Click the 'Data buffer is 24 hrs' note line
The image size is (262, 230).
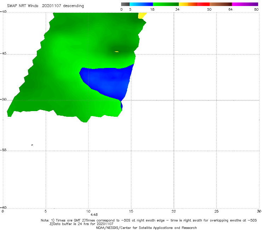(81, 224)
